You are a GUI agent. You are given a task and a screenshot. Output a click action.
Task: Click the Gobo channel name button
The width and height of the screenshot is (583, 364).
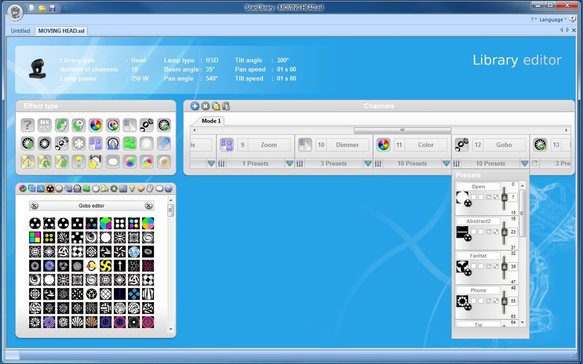(503, 145)
